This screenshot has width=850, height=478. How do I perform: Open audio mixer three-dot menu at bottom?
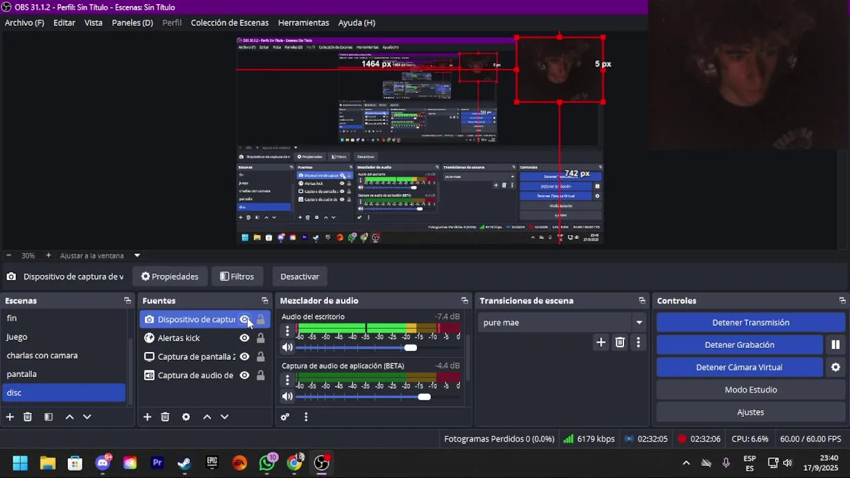point(306,417)
